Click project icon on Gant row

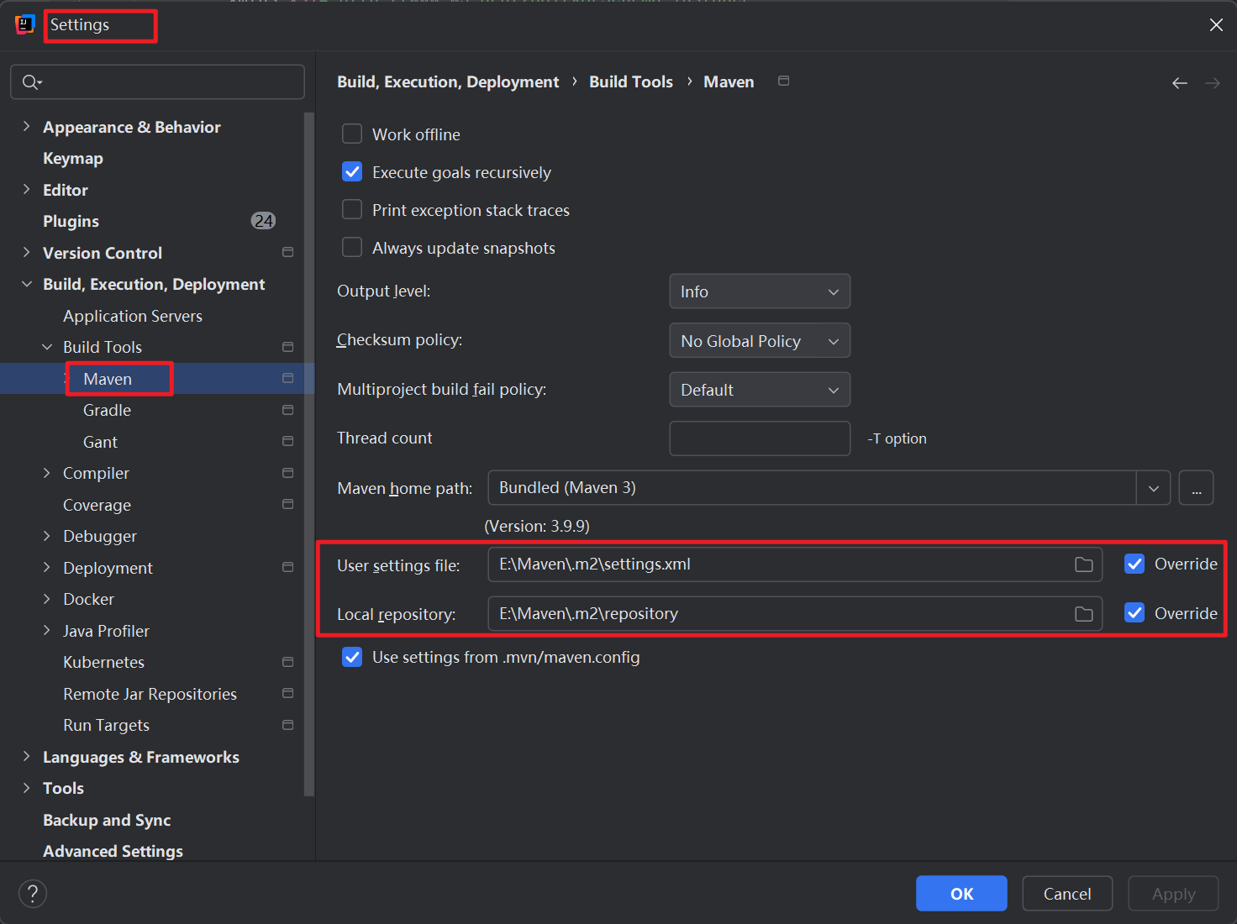click(x=288, y=441)
